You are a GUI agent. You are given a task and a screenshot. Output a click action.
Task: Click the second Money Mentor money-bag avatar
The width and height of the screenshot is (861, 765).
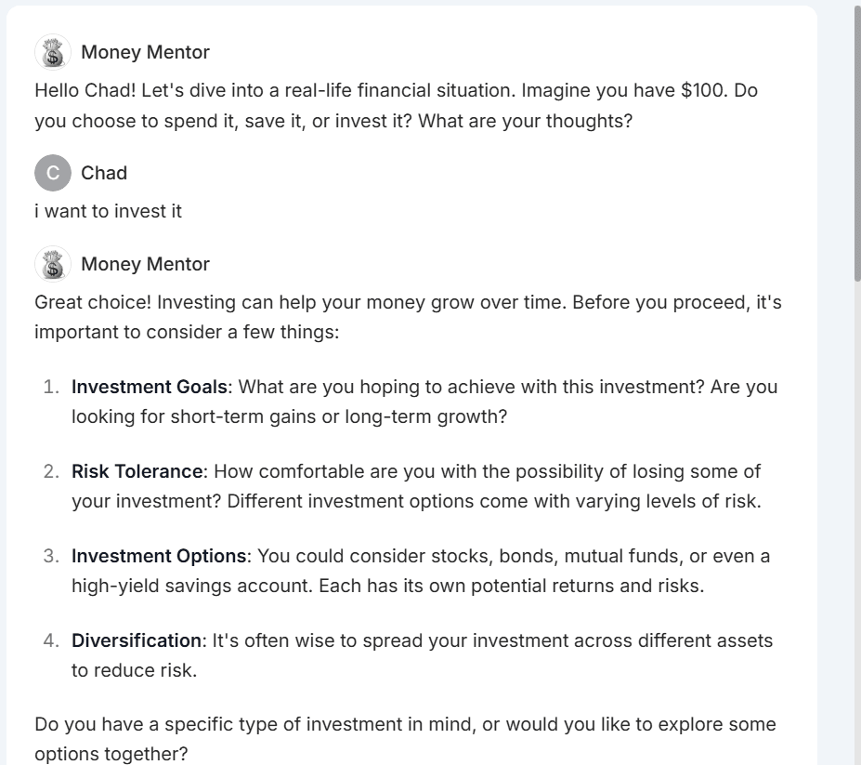(x=53, y=264)
